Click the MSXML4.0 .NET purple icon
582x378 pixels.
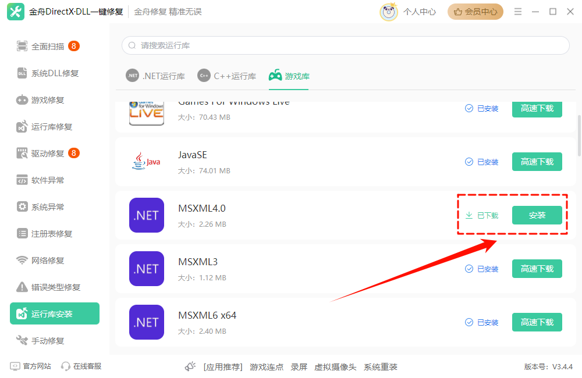pyautogui.click(x=147, y=215)
